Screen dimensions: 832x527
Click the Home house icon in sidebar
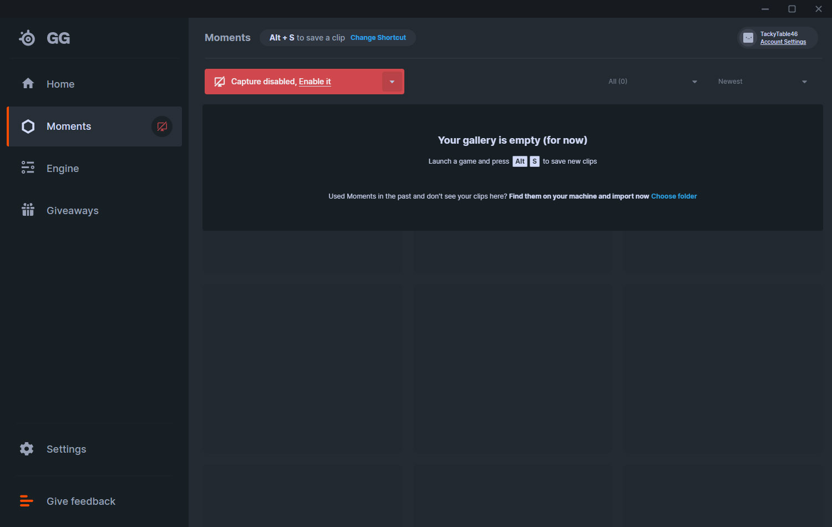point(28,83)
